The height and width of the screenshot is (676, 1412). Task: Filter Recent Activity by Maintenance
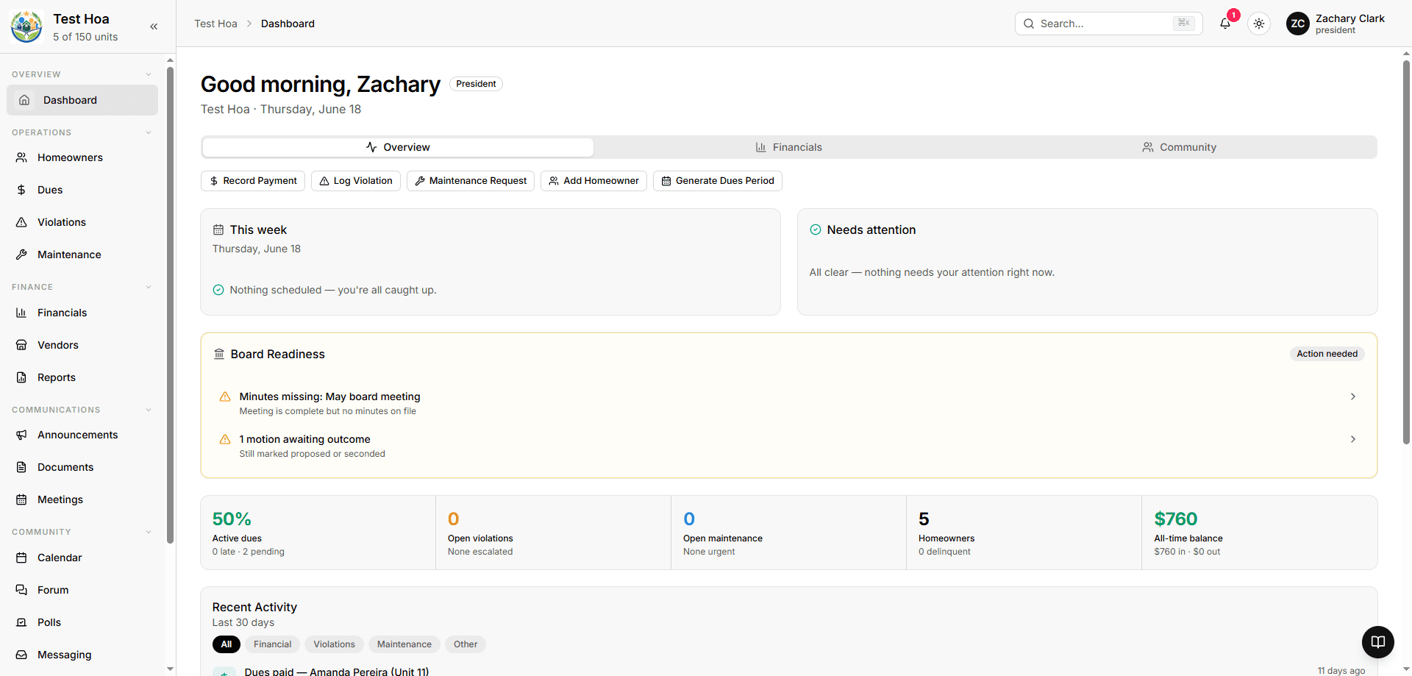(x=404, y=644)
